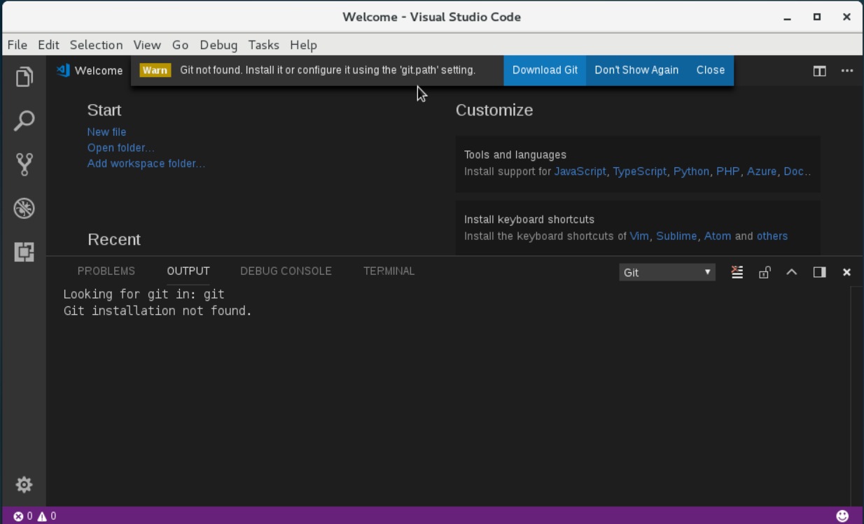864x524 pixels.
Task: Click the PHP language link
Action: [x=727, y=171]
